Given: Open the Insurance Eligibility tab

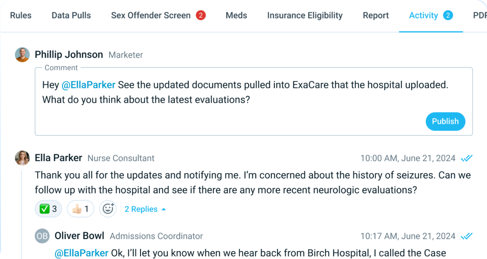Looking at the screenshot, I should 305,16.
